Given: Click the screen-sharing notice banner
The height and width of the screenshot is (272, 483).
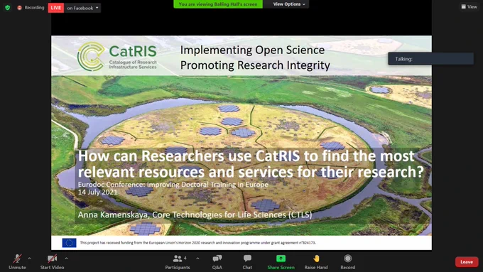Looking at the screenshot, I should click(218, 4).
